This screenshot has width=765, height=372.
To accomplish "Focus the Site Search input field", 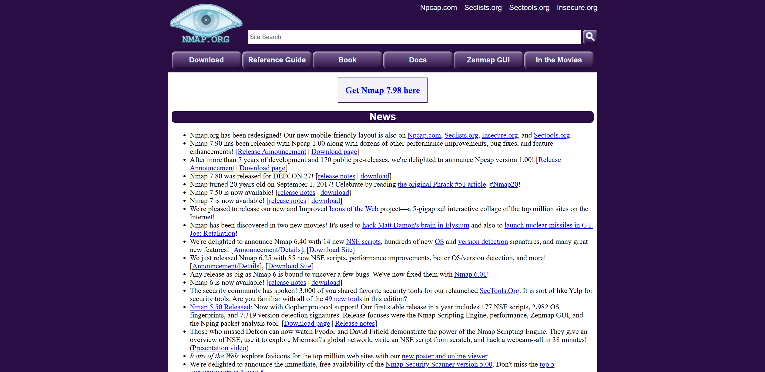I will 414,37.
